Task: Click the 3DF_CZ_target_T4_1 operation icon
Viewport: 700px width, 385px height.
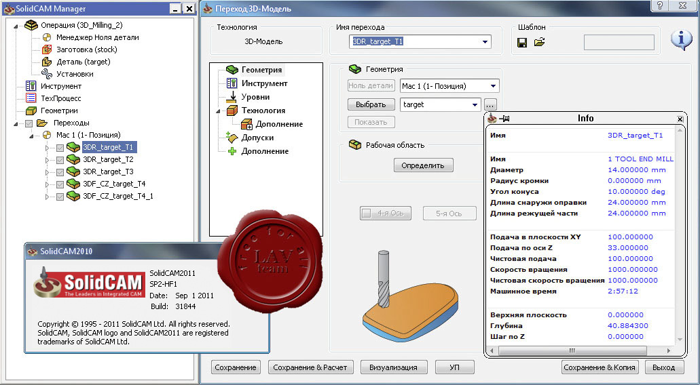Action: [x=73, y=196]
